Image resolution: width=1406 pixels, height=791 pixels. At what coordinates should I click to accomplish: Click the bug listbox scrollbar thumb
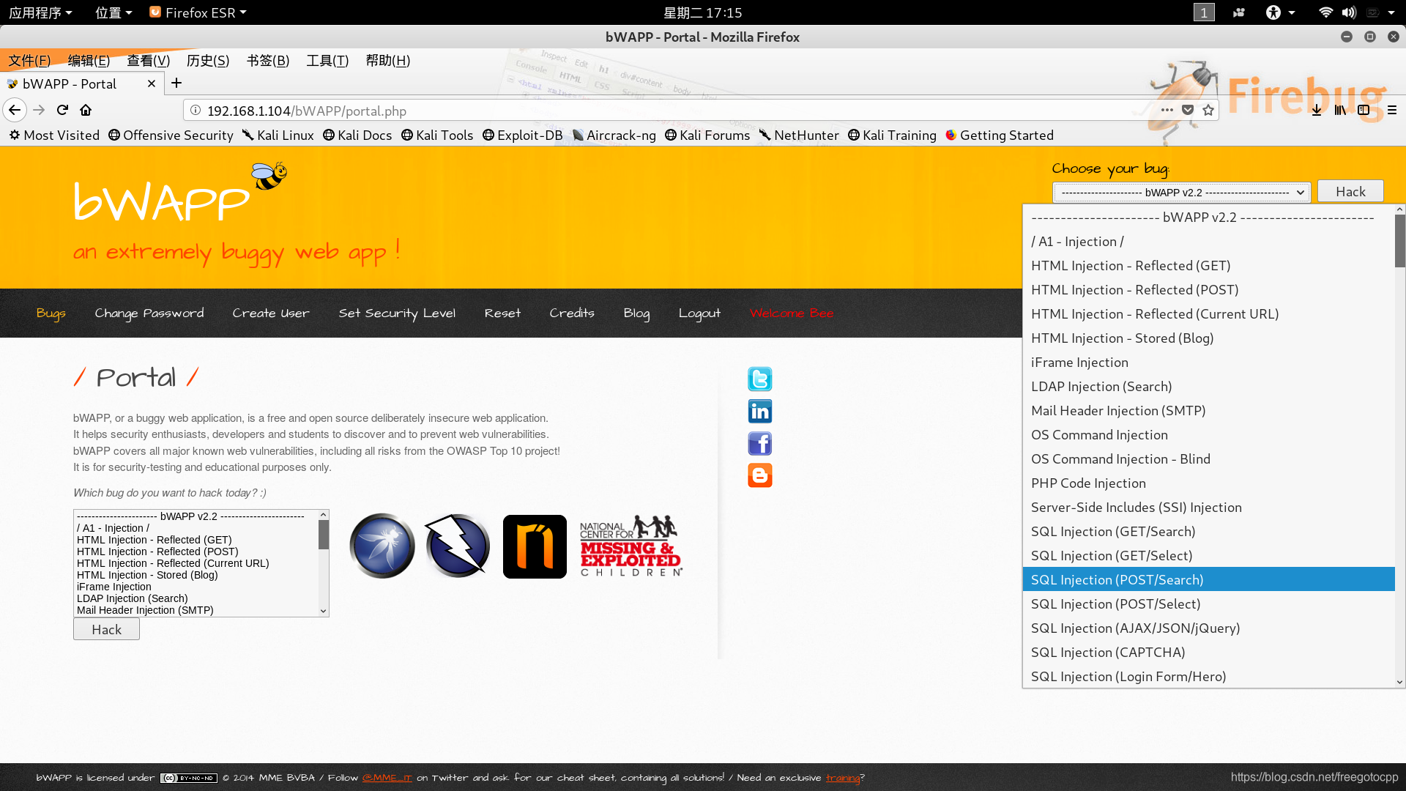(323, 535)
